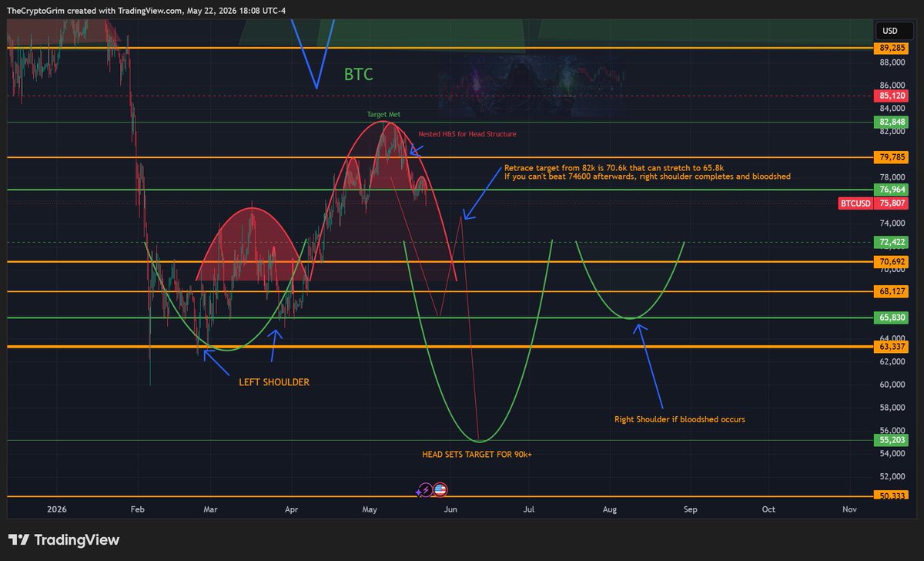Click the Feb label on time axis

point(138,509)
